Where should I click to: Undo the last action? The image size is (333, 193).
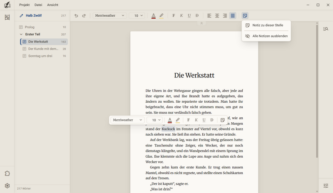[76, 15]
